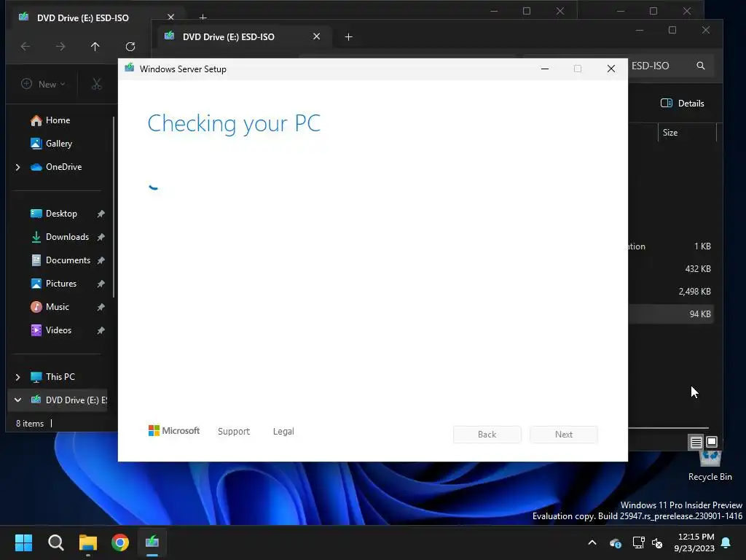The height and width of the screenshot is (560, 746).
Task: Open the muted volume tray icon
Action: [x=658, y=542]
